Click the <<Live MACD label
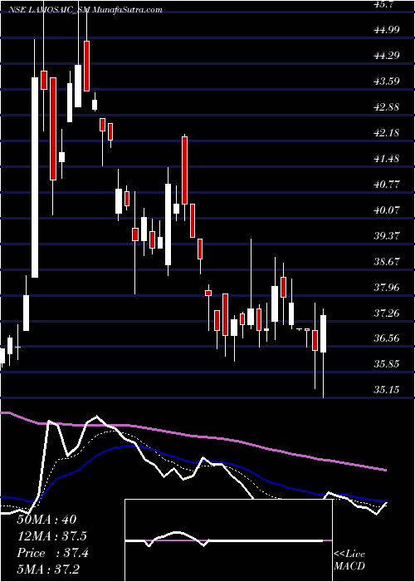The image size is (415, 582). point(349,560)
